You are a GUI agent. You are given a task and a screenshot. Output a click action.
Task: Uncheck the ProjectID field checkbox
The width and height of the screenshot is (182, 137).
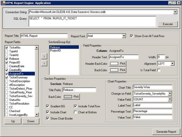7,62
